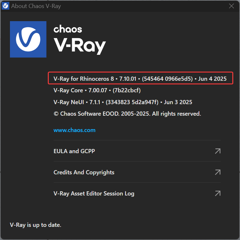The image size is (240, 240).
Task: Click the large V-Ray heading text
Action: [x=80, y=45]
